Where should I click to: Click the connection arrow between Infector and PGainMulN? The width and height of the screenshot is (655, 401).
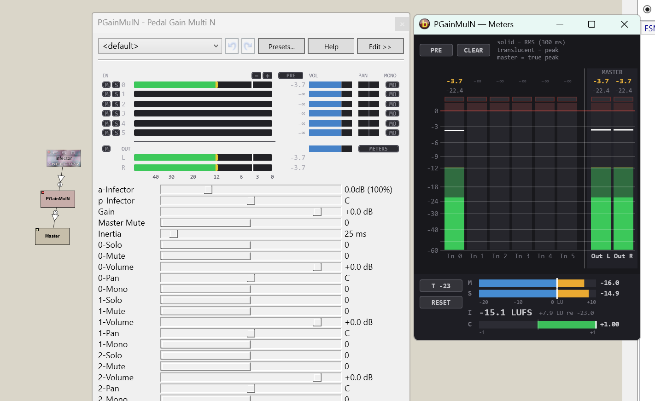point(61,178)
